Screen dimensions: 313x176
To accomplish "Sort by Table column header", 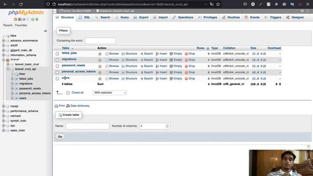I will coord(66,48).
